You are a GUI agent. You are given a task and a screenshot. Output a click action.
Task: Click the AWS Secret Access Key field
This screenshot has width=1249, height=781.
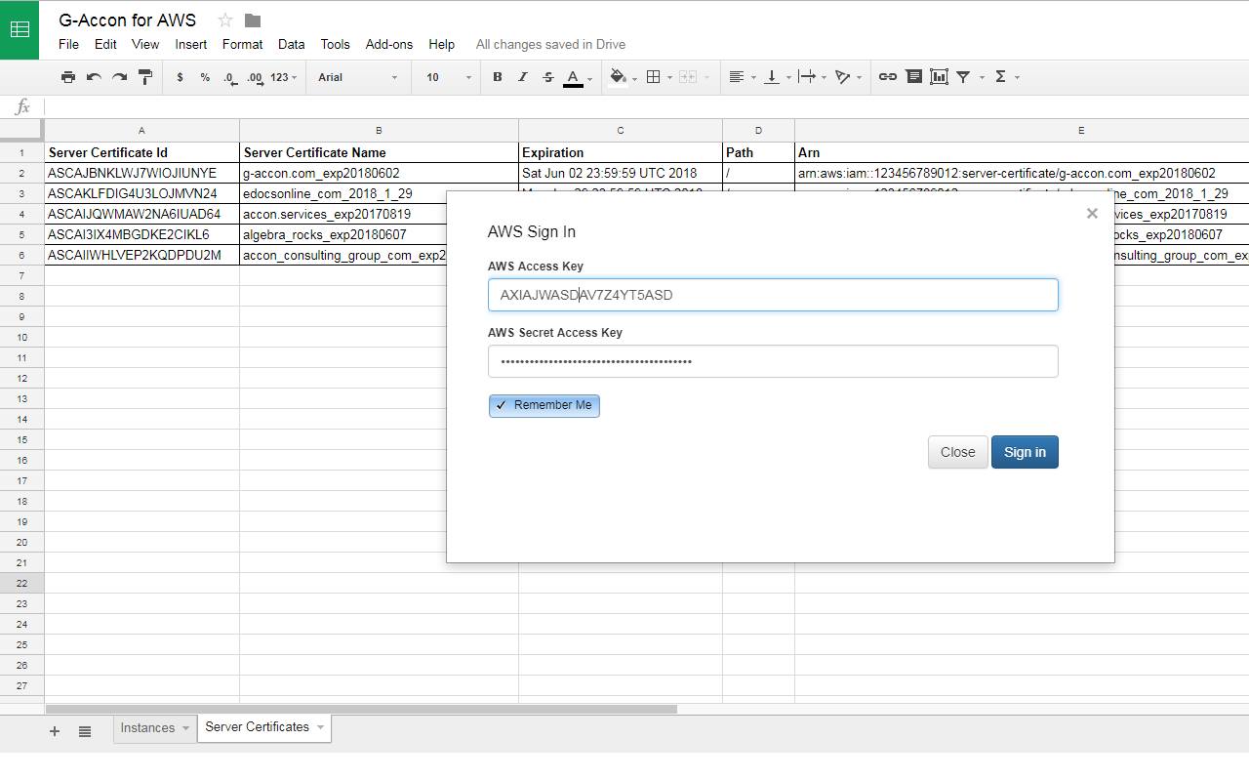(773, 361)
